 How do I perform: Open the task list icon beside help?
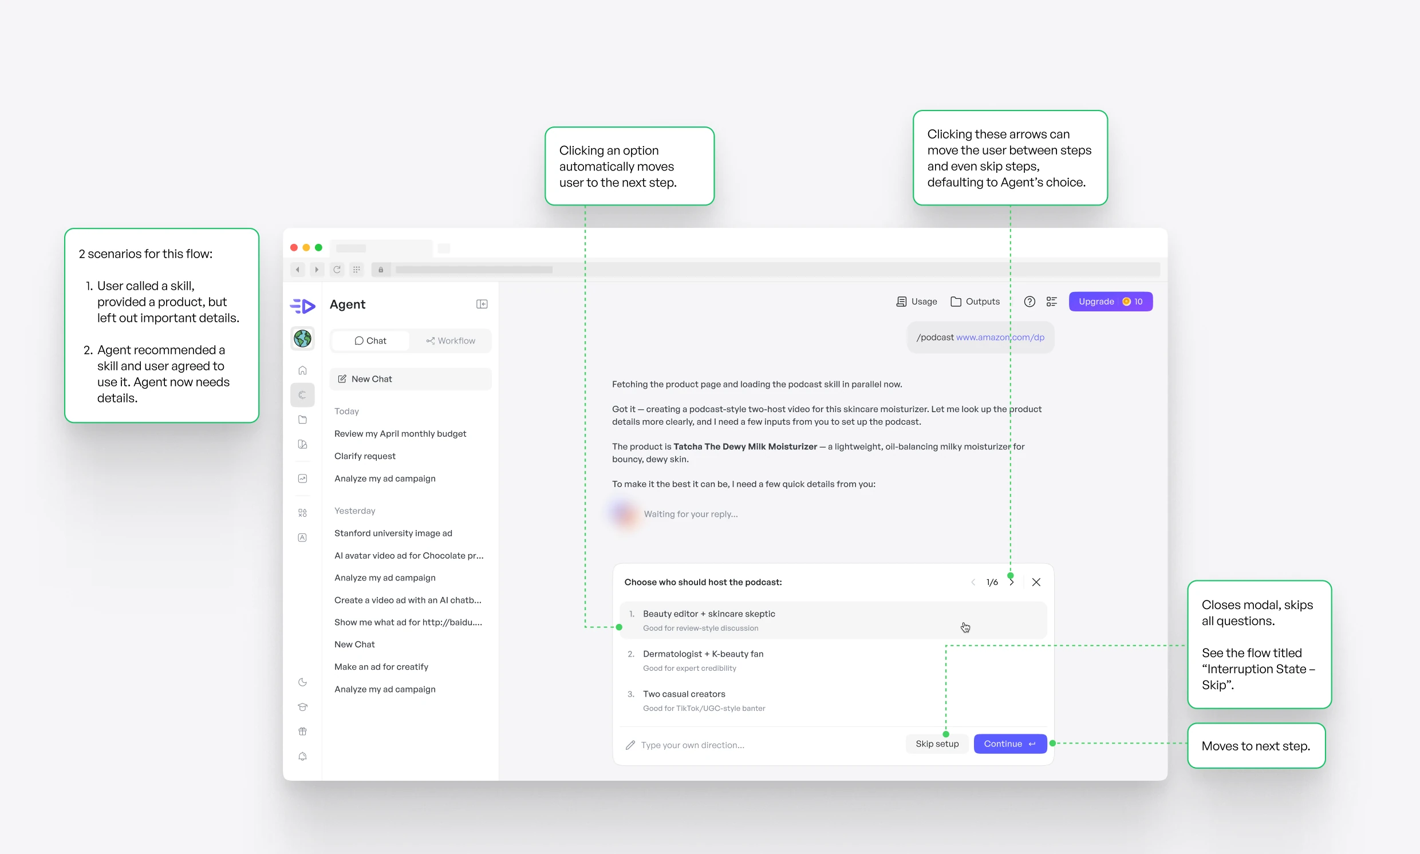coord(1052,302)
